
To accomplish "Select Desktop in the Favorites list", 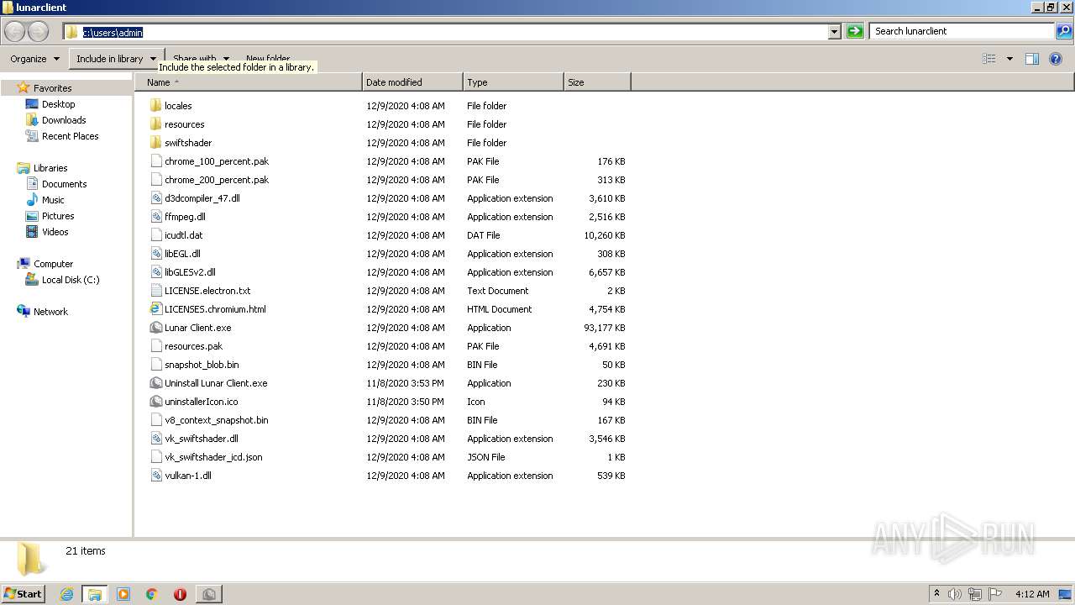I will 58,104.
